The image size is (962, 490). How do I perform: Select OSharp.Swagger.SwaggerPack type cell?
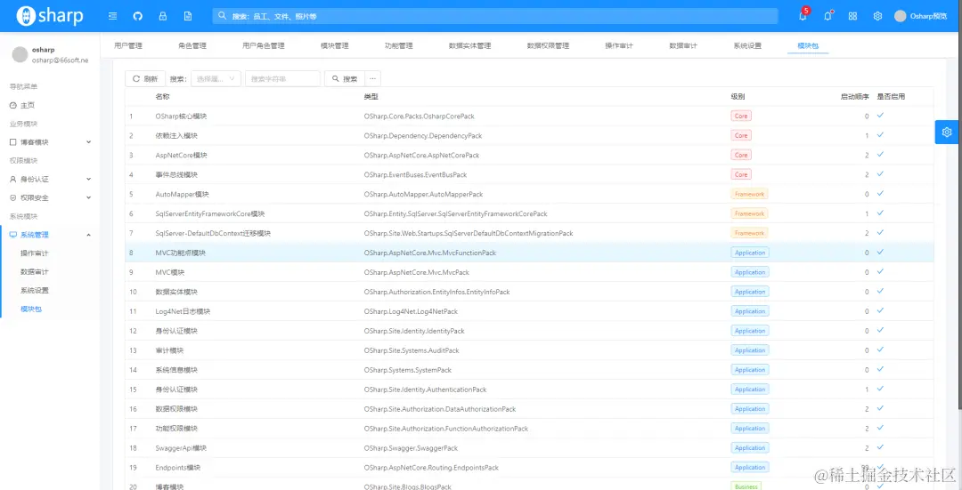411,447
